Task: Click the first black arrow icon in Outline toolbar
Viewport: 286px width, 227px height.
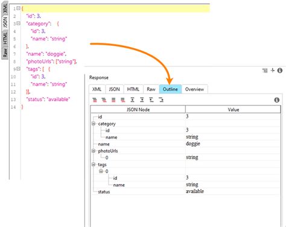Action: tap(132, 100)
